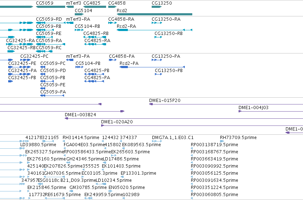The width and height of the screenshot is (303, 200).
Task: Click protein CG5059-PD
Action: coord(43,74)
